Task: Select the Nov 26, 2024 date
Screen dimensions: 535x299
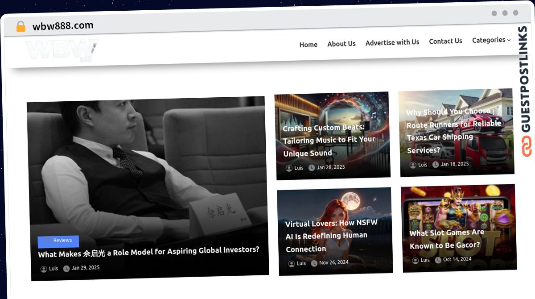Action: point(334,262)
